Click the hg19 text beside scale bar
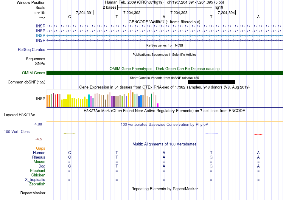The width and height of the screenshot is (283, 200). point(219,7)
